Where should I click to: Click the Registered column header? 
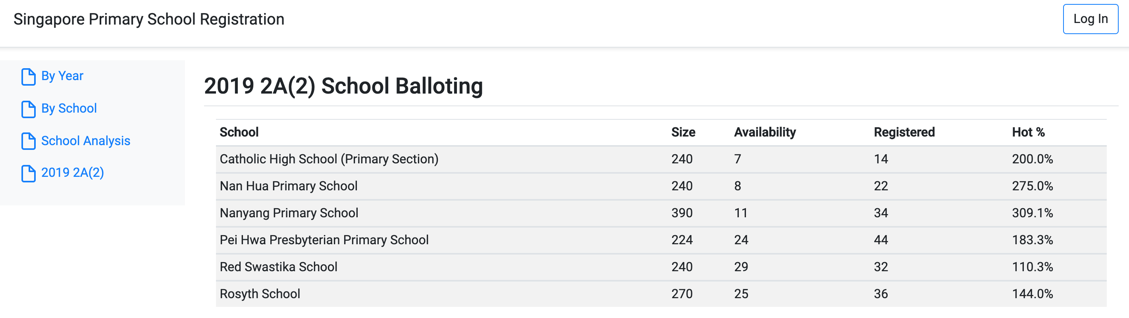pyautogui.click(x=904, y=132)
